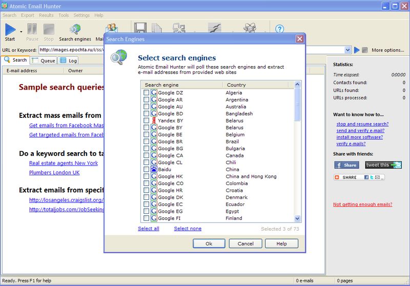
Task: Click the blue question mark help icon
Action: tap(279, 29)
